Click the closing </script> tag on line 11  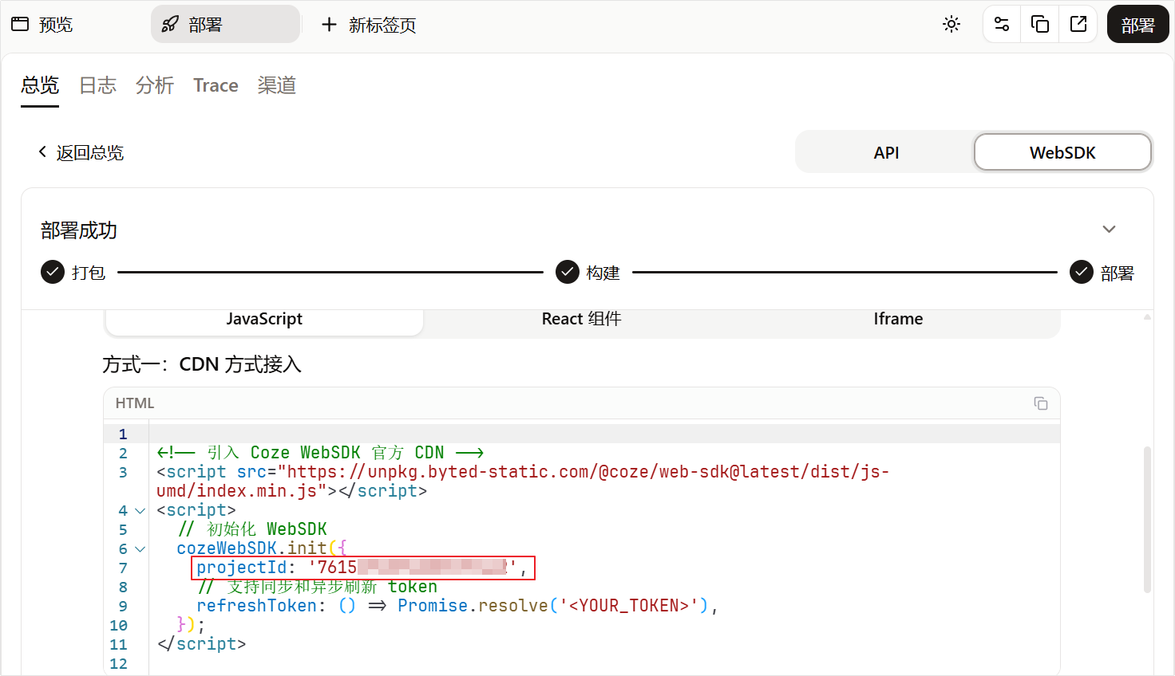pos(202,644)
